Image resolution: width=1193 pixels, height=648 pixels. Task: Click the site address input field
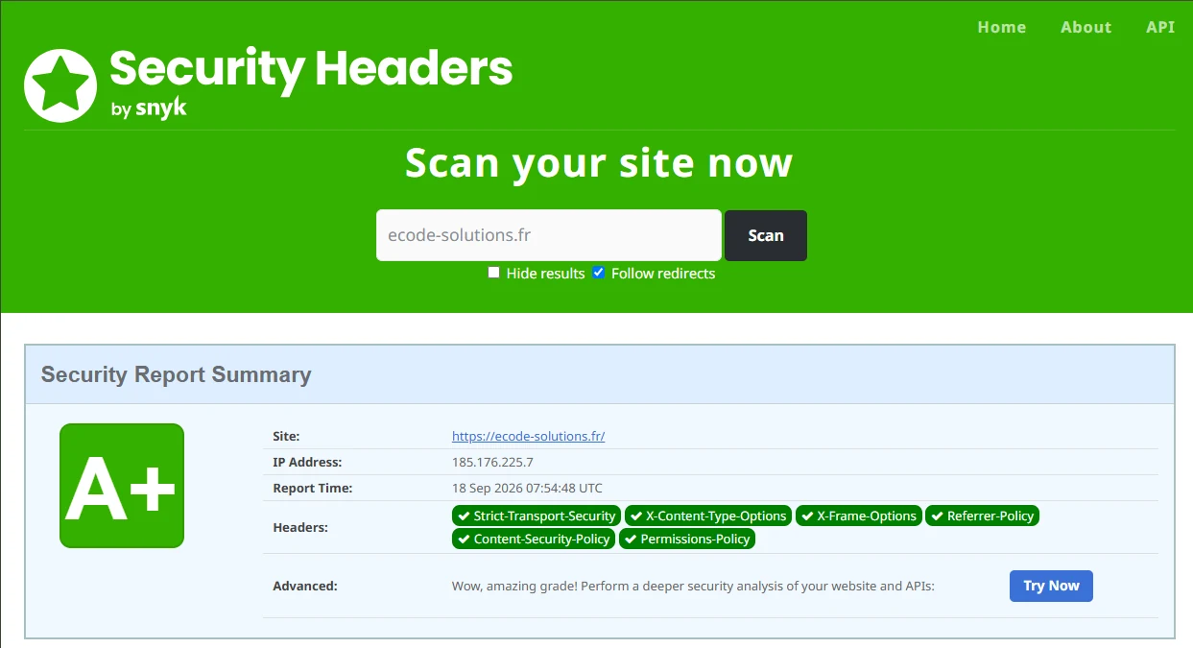coord(549,235)
